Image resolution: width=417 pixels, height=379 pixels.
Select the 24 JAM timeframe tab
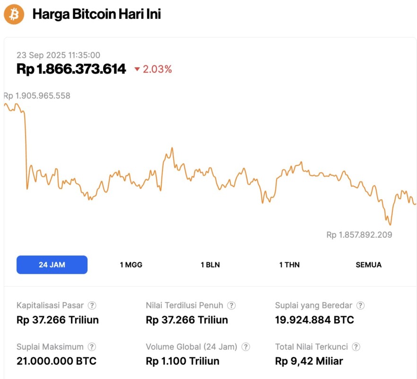(x=52, y=265)
